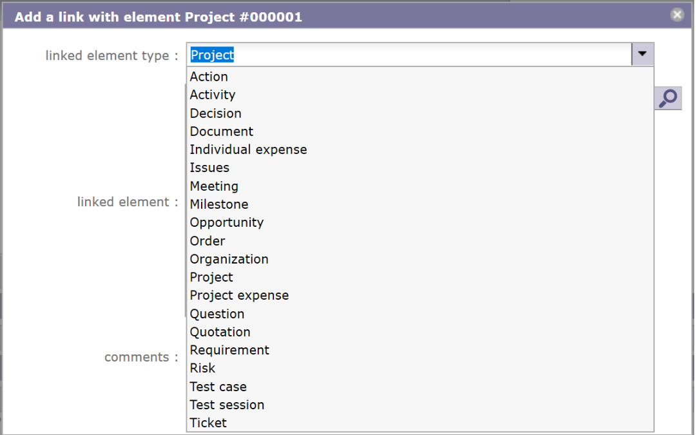The width and height of the screenshot is (696, 435).
Task: Choose the Quotation option
Action: click(x=220, y=332)
